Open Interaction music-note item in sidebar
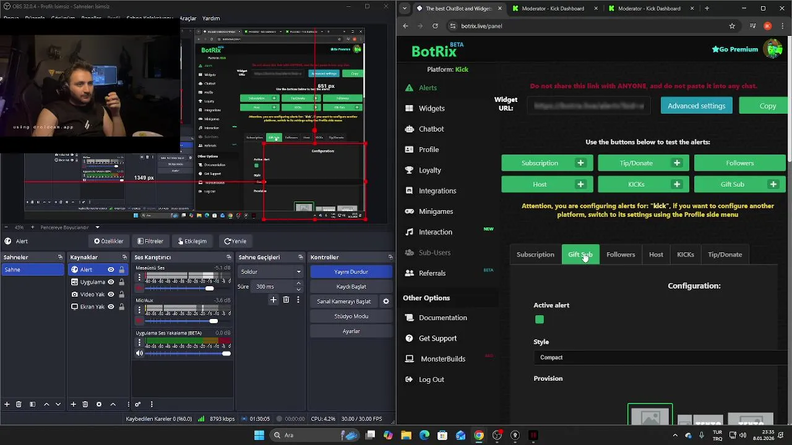The image size is (792, 445). coord(435,232)
